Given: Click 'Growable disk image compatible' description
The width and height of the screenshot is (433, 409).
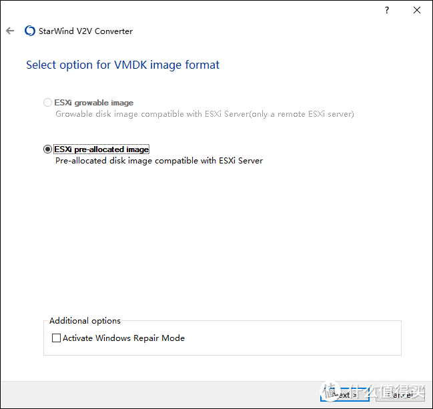Looking at the screenshot, I should [205, 114].
